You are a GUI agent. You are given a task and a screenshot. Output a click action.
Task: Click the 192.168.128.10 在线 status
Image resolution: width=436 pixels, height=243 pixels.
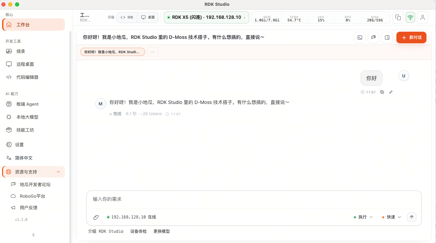[131, 217]
